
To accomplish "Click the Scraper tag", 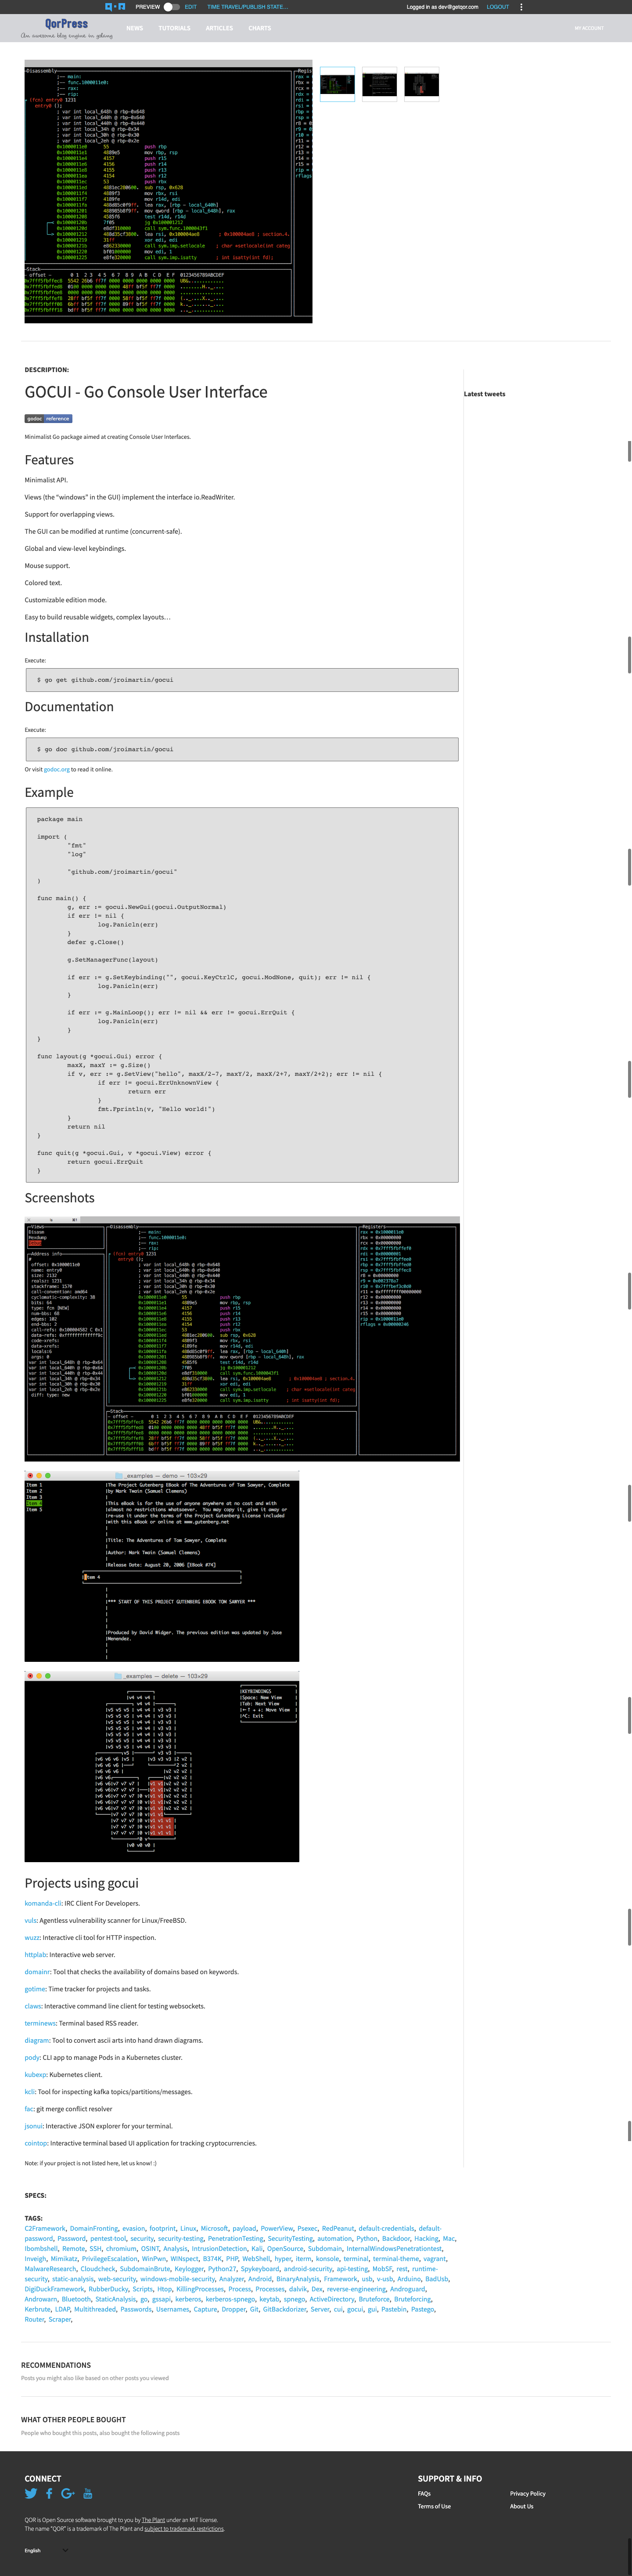I will coord(60,2319).
